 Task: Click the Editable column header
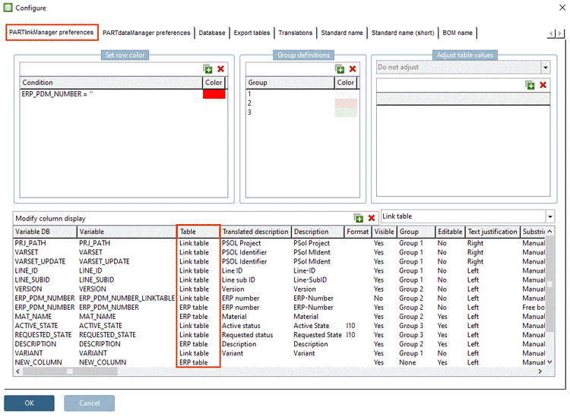click(450, 232)
